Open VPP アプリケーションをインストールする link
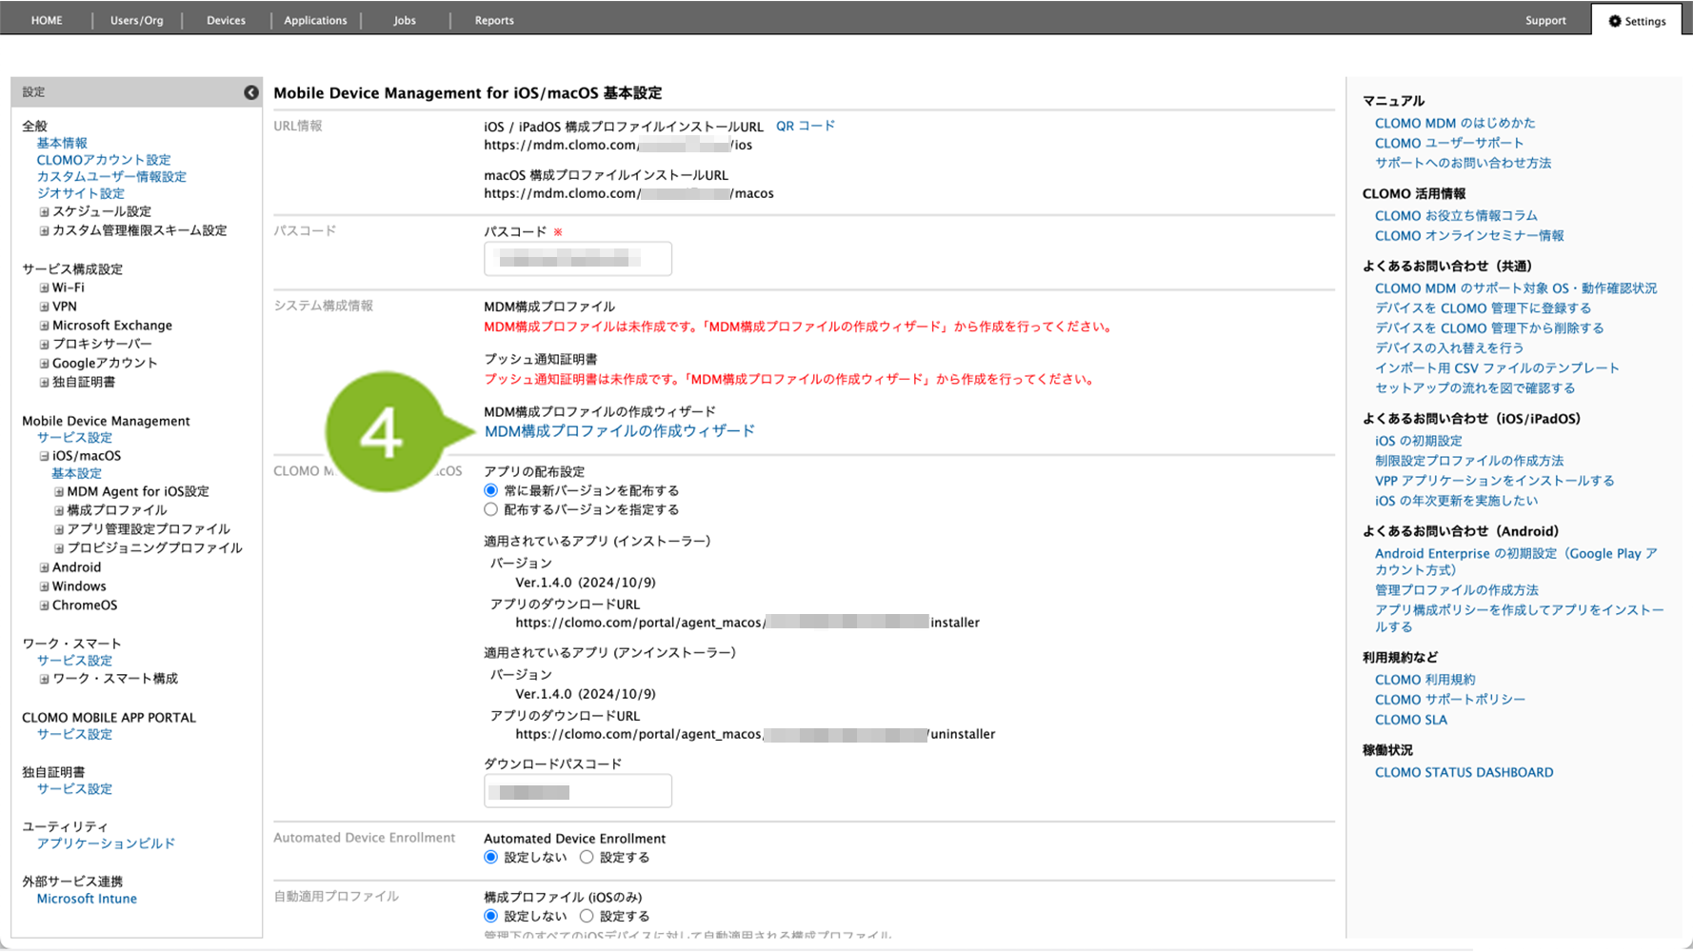Viewport: 1693px width, 952px height. [1494, 481]
